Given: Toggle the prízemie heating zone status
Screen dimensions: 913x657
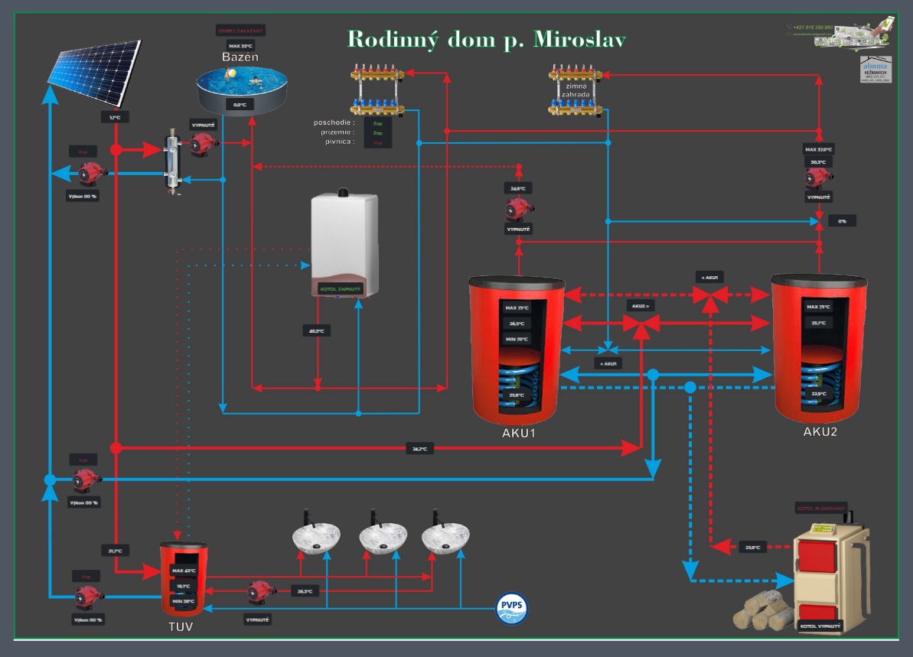Looking at the screenshot, I should coord(377,132).
